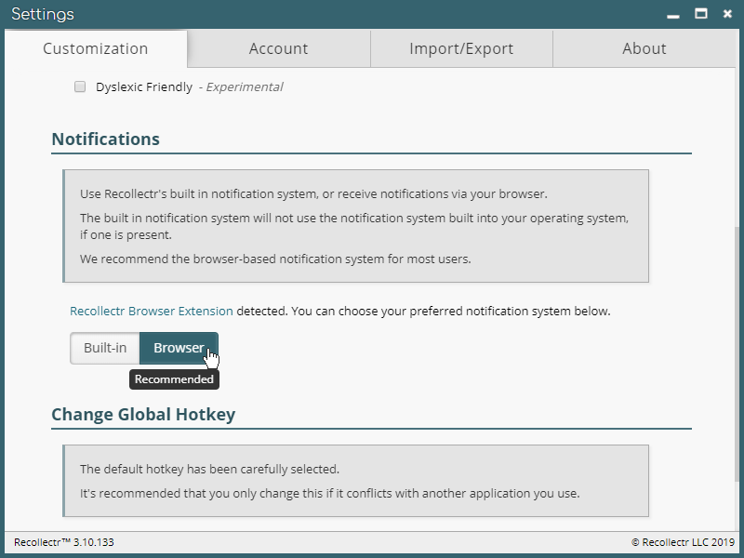Enable the Dyslexic Friendly checkbox
Image resolution: width=744 pixels, height=558 pixels.
(80, 86)
